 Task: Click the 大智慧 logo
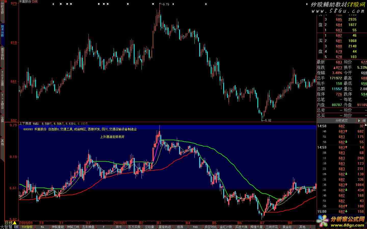coord(6,227)
